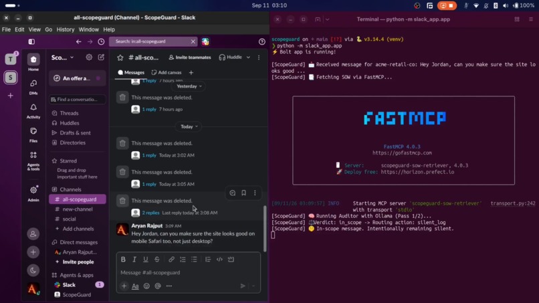Open Files in Slack sidebar
This screenshot has width=539, height=303.
33,135
